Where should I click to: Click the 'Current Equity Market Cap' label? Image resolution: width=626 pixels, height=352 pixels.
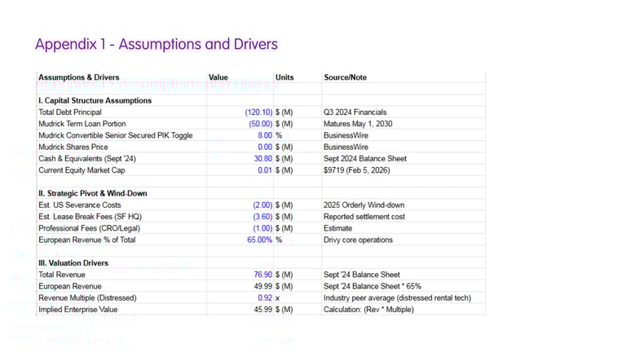82,170
